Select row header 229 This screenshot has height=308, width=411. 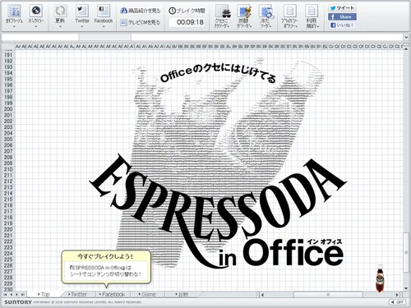click(8, 283)
